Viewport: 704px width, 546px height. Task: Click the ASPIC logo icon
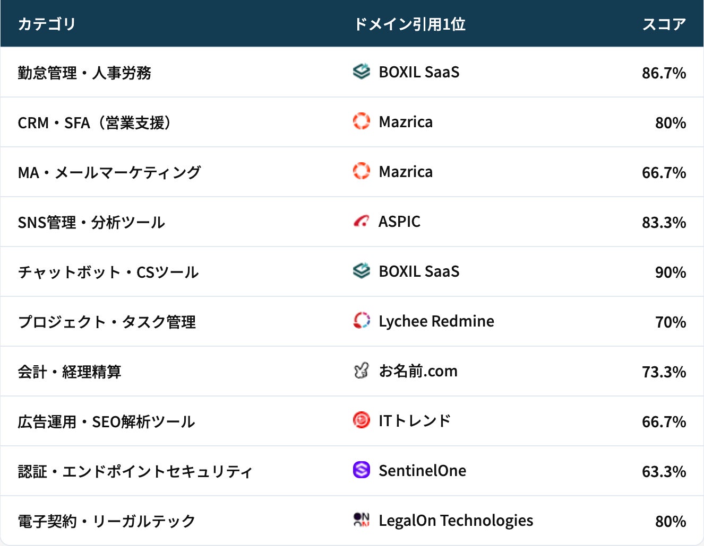pyautogui.click(x=362, y=221)
